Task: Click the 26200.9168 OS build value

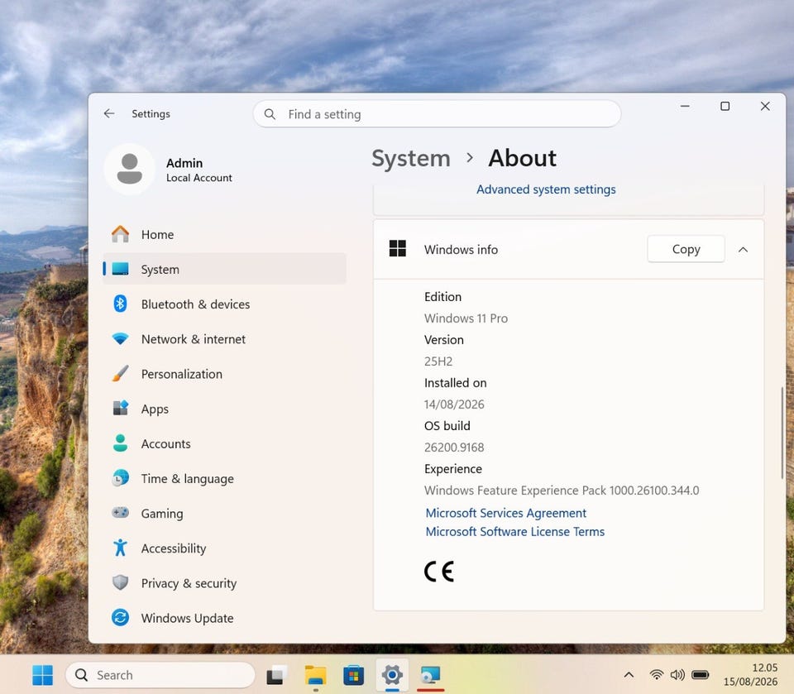Action: tap(454, 448)
